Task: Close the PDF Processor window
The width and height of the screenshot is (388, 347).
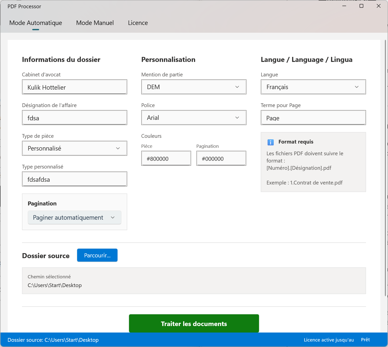Action: [x=379, y=6]
